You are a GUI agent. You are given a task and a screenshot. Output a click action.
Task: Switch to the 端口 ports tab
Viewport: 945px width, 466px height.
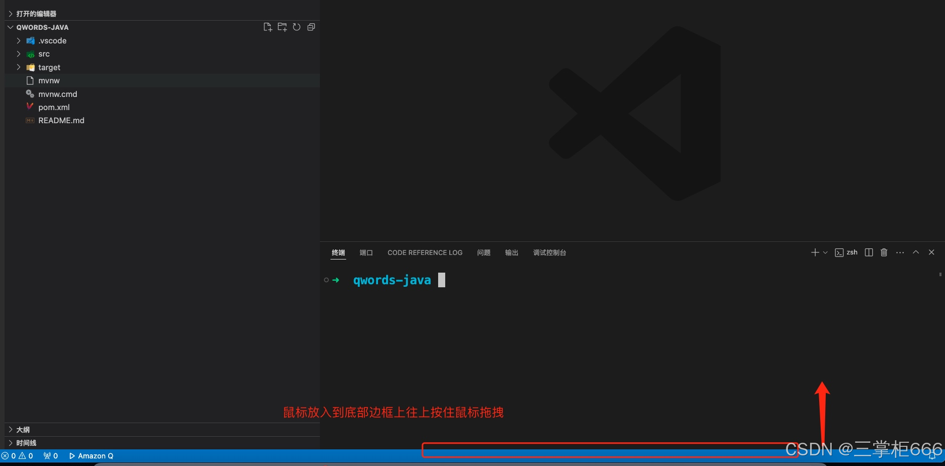pos(366,252)
